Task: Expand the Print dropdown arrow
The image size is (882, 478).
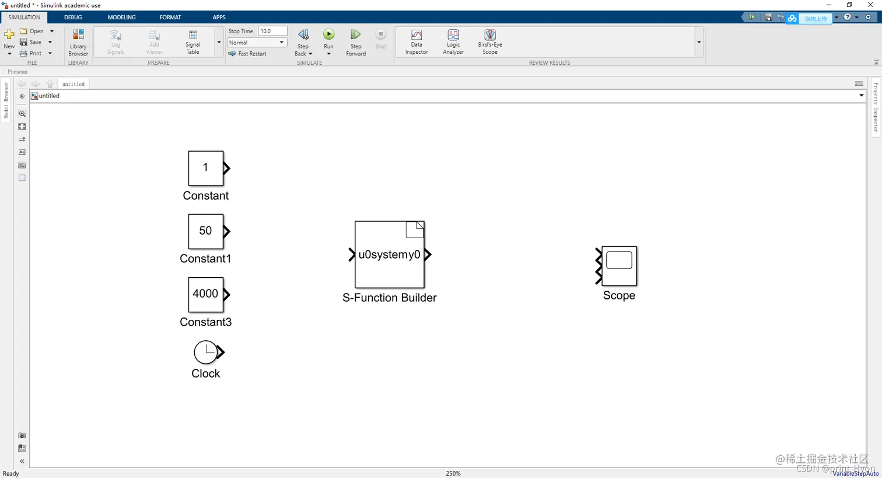Action: [x=50, y=53]
